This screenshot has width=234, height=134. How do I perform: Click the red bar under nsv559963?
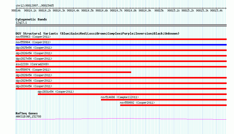[x=121, y=39]
